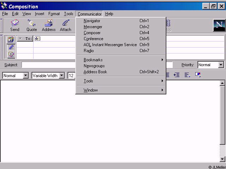
Task: Show the attachments paperclip tab
Action: pyautogui.click(x=11, y=47)
